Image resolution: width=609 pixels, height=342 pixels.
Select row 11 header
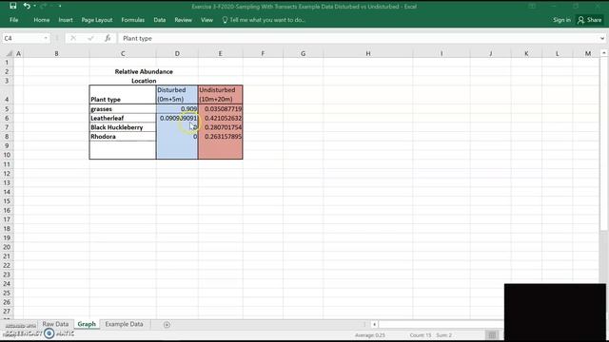7,164
